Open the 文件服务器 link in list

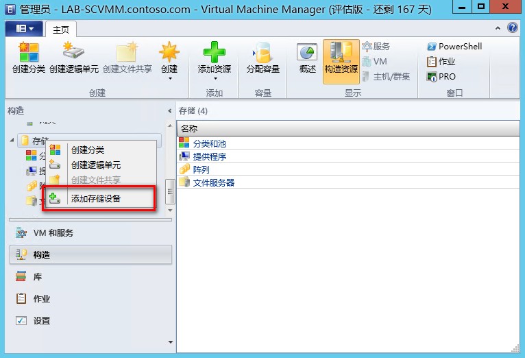coord(214,182)
